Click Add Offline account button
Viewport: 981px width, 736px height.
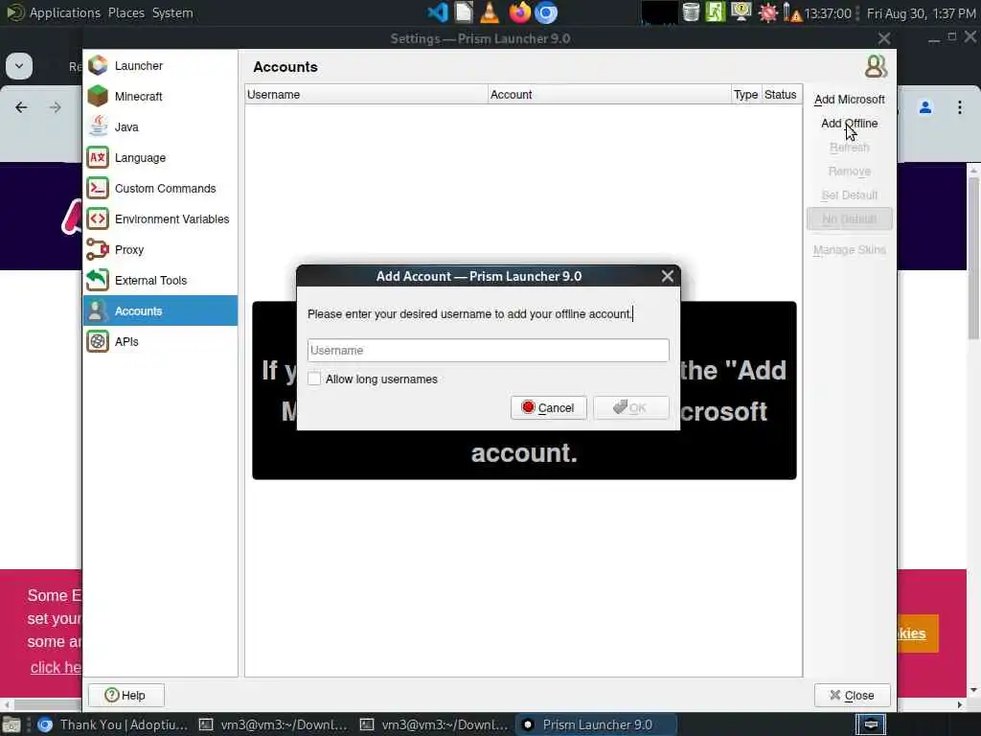tap(849, 124)
